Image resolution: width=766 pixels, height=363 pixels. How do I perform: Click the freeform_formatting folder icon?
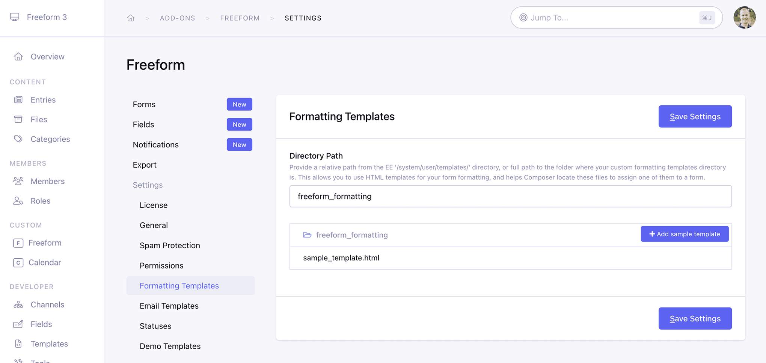[x=307, y=235]
